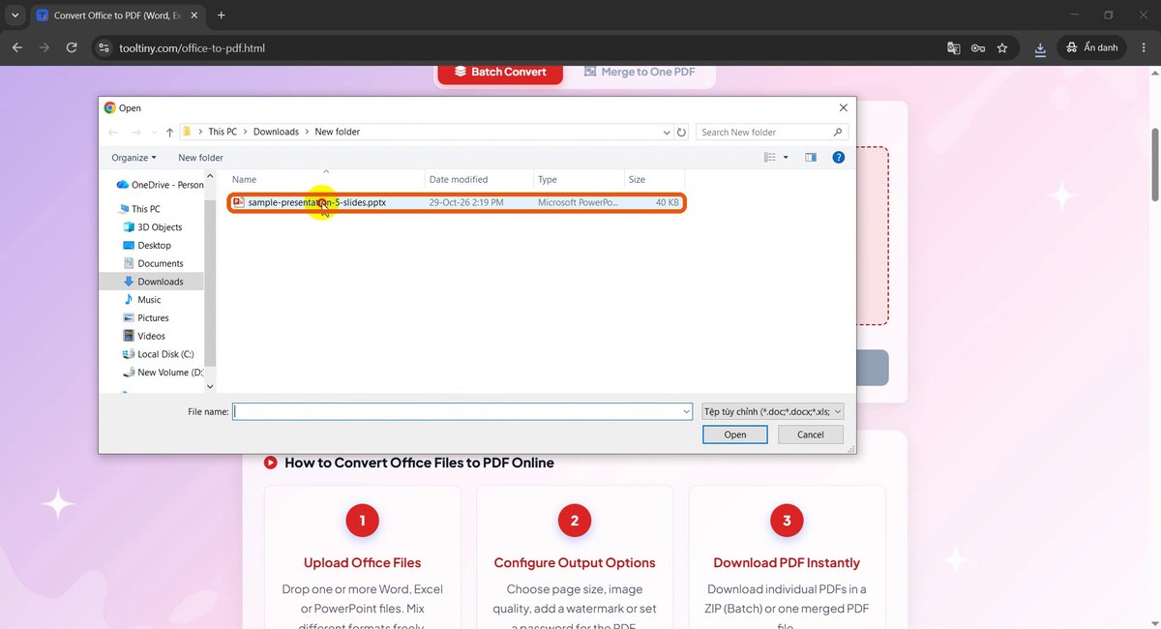Open the password key icon

point(978,47)
